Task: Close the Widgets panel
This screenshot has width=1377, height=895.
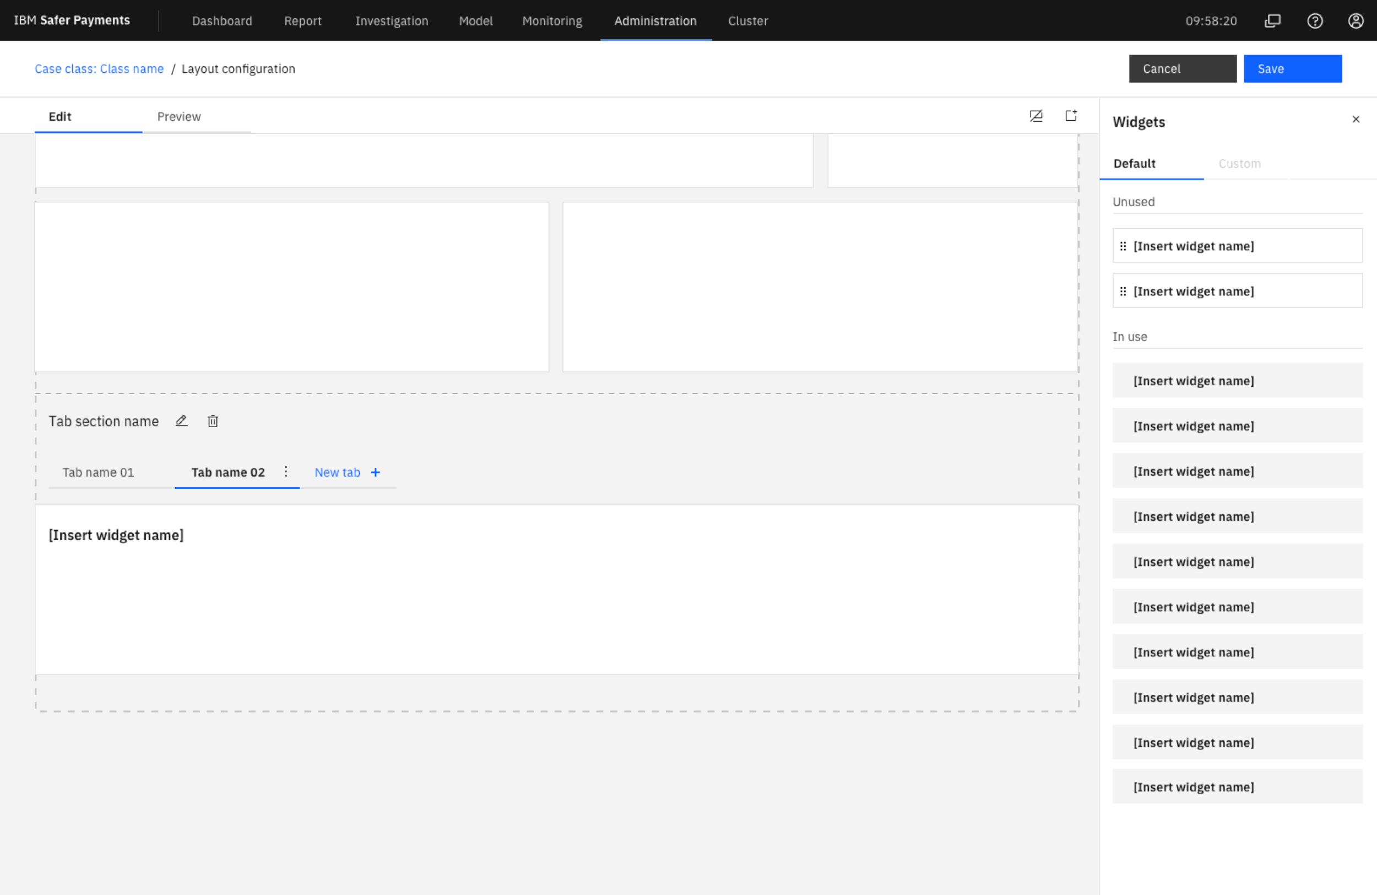Action: tap(1356, 119)
